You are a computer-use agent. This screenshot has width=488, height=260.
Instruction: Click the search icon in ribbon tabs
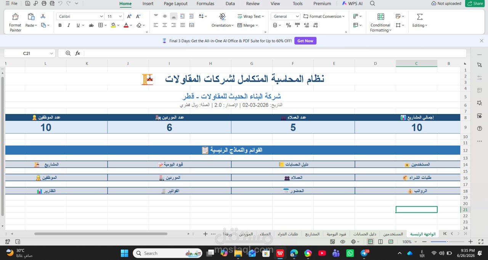click(x=372, y=3)
